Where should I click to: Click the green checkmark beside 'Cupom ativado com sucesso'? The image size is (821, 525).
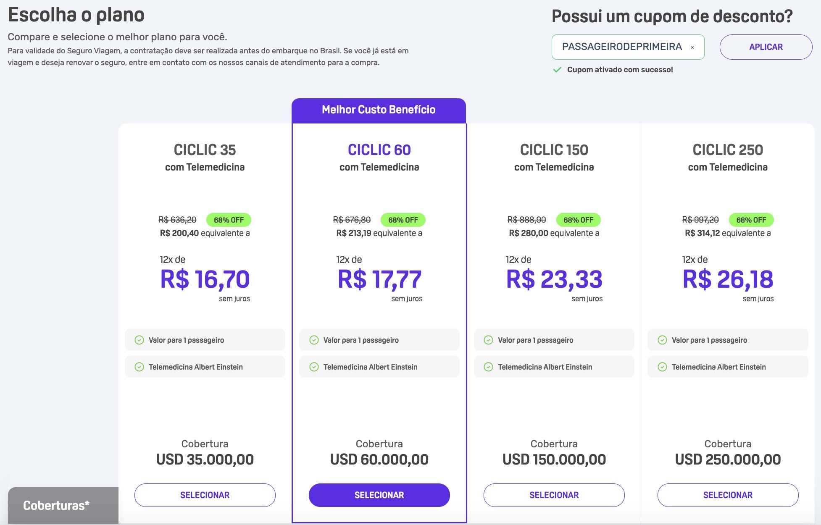(x=557, y=70)
